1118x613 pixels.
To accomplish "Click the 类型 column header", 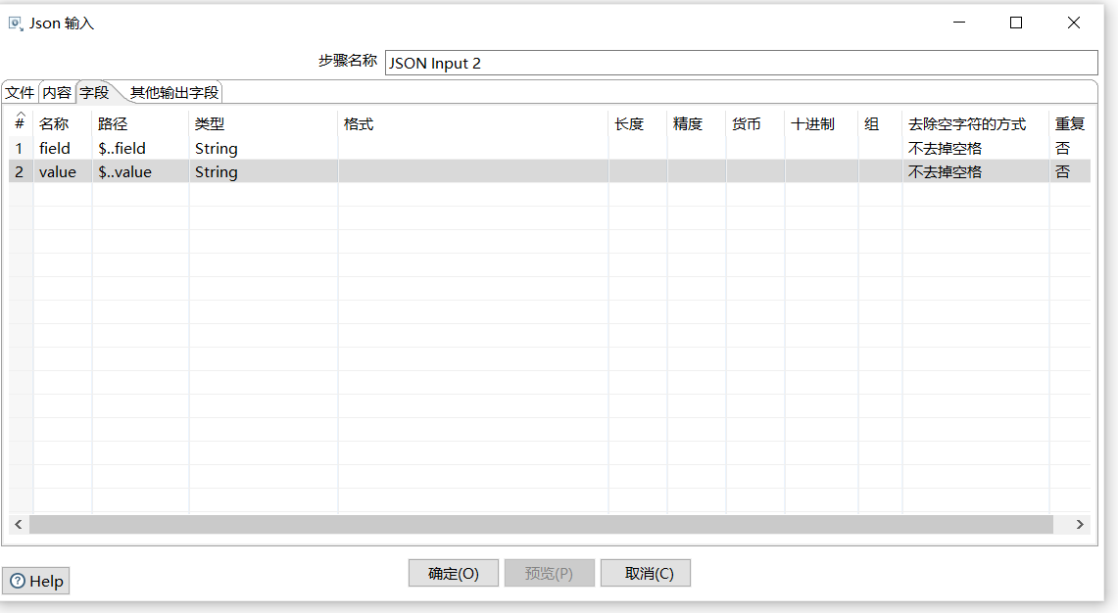I will [264, 124].
